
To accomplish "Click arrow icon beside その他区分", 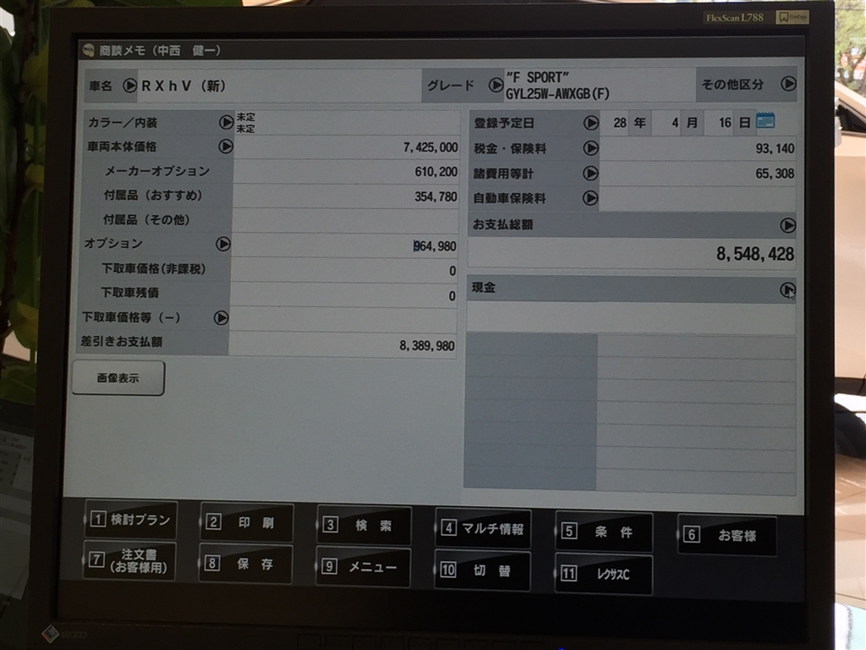I will point(788,84).
